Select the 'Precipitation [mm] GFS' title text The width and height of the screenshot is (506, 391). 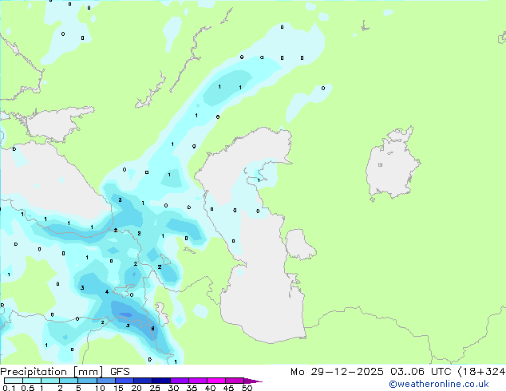(x=65, y=372)
